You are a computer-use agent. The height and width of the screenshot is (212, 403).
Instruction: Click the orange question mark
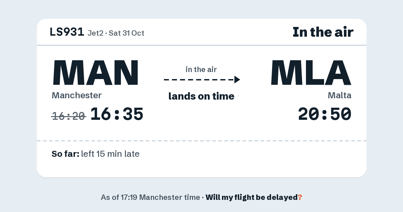coord(300,198)
